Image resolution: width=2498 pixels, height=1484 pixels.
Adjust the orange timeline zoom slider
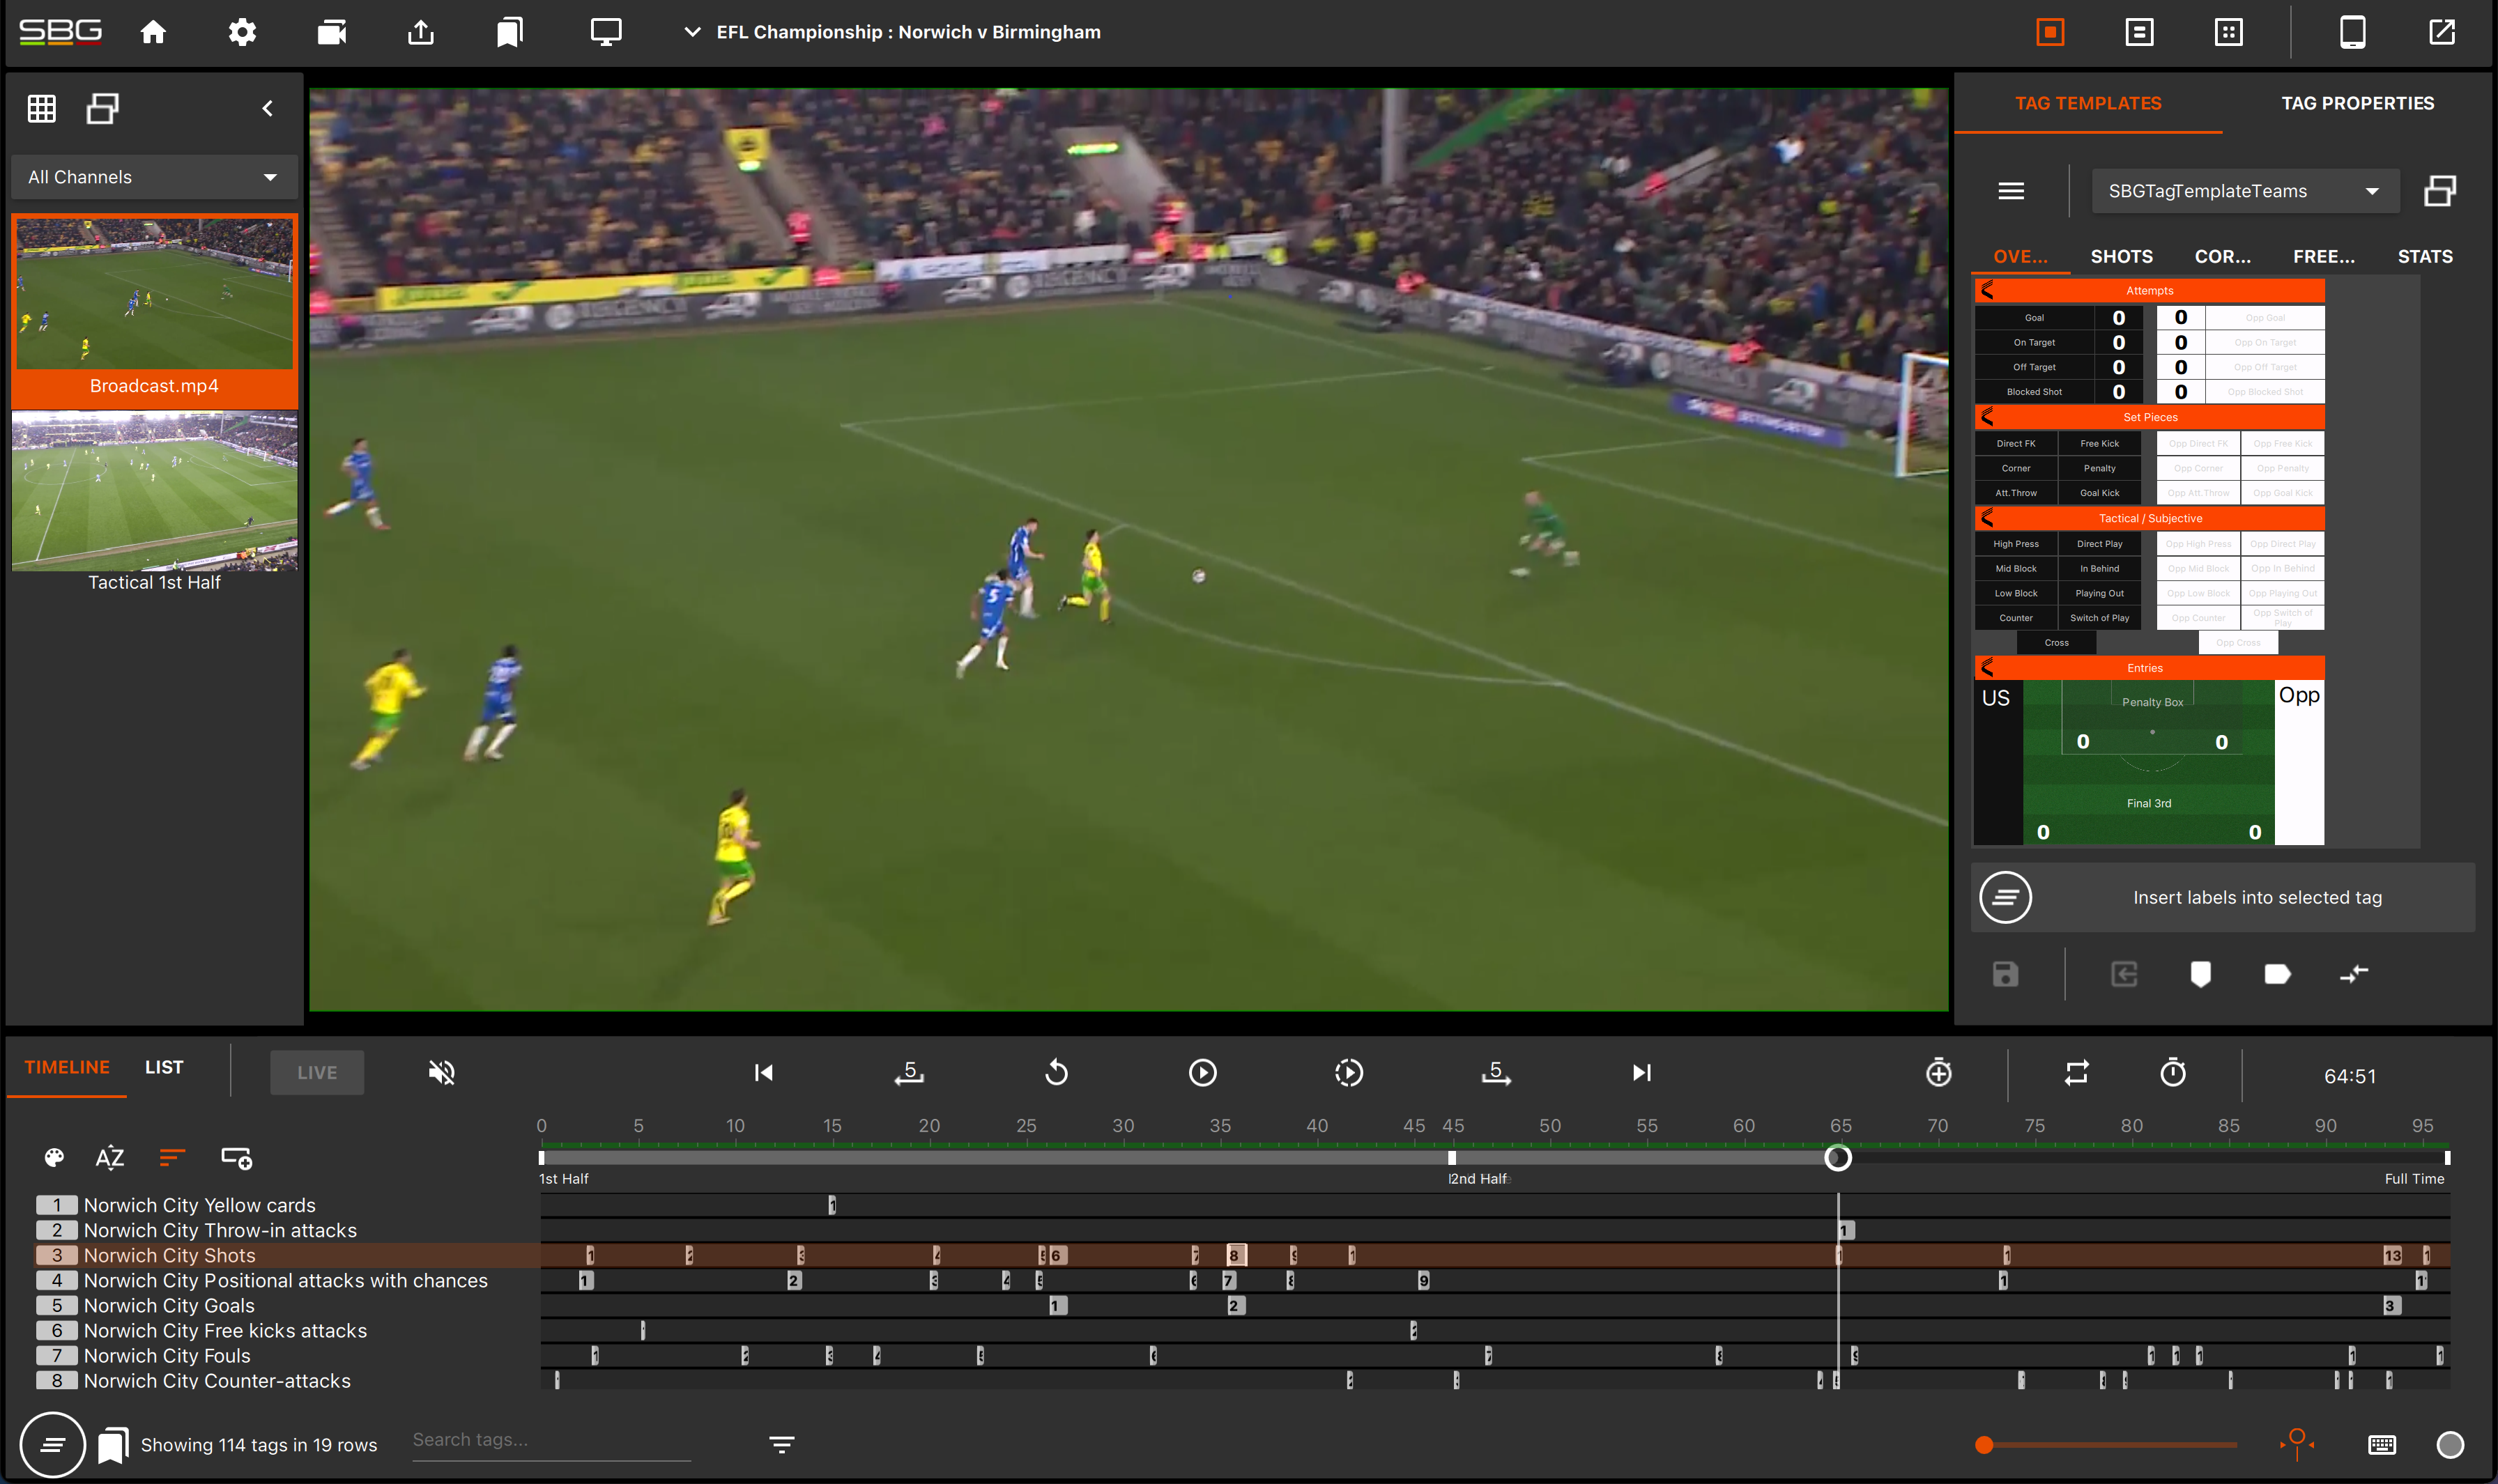(1985, 1444)
